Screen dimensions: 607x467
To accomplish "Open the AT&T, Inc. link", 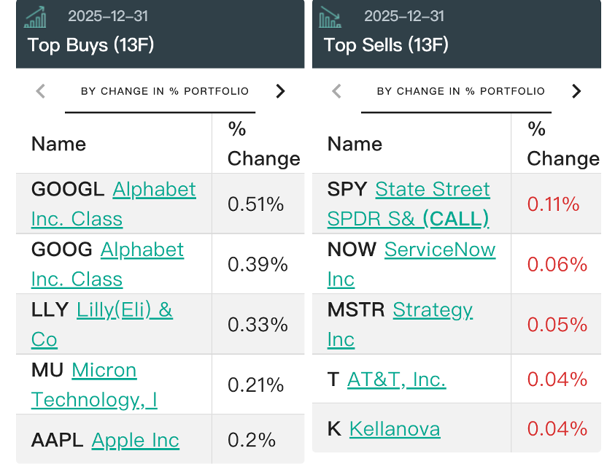I will [396, 379].
